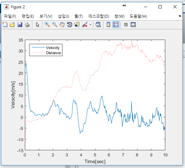
Task: Expand the brush color dropdown arrow
Action: click(x=90, y=25)
